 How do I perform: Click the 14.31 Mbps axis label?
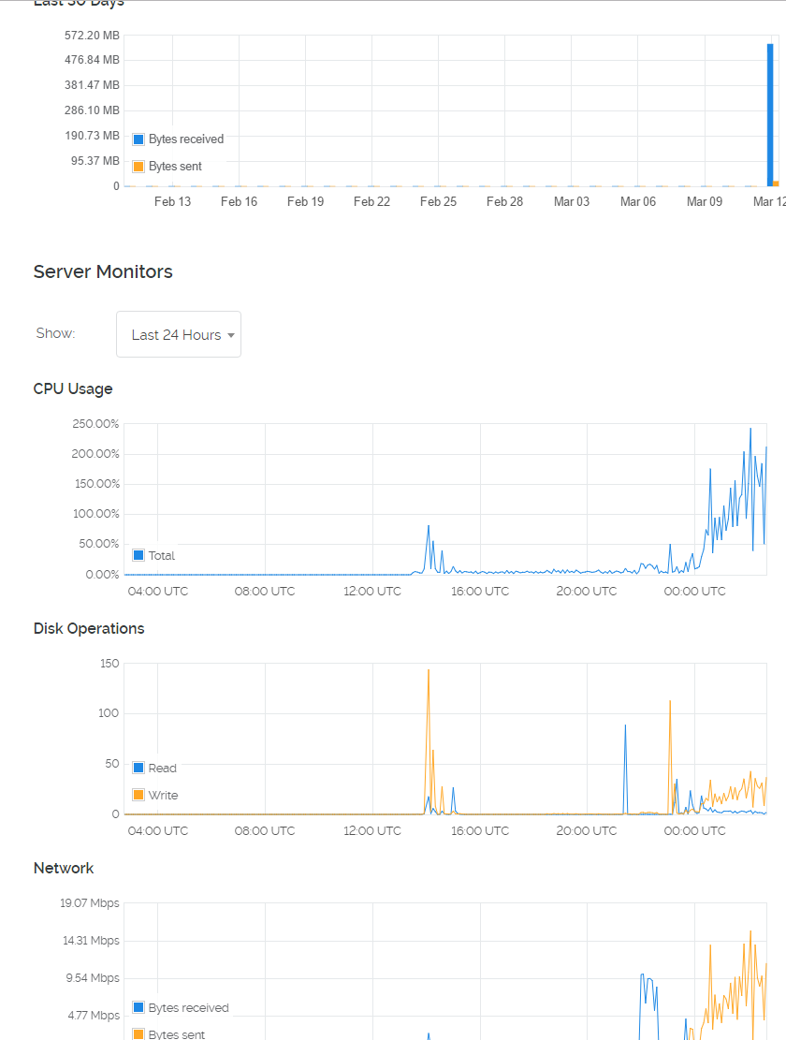[x=91, y=941]
